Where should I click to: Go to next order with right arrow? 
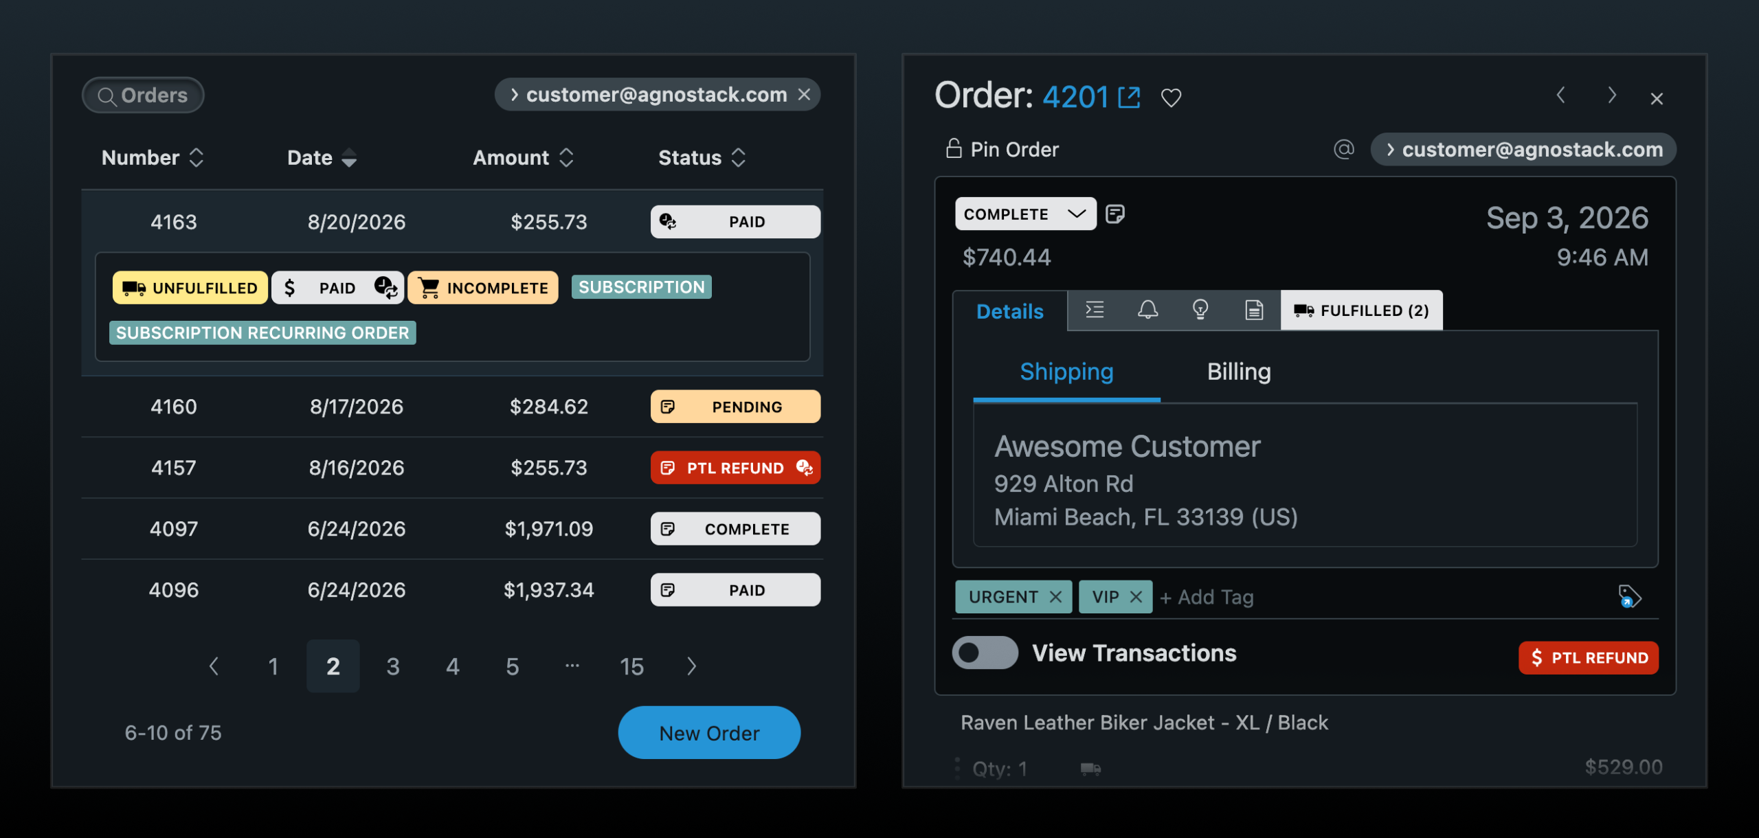click(x=1612, y=95)
